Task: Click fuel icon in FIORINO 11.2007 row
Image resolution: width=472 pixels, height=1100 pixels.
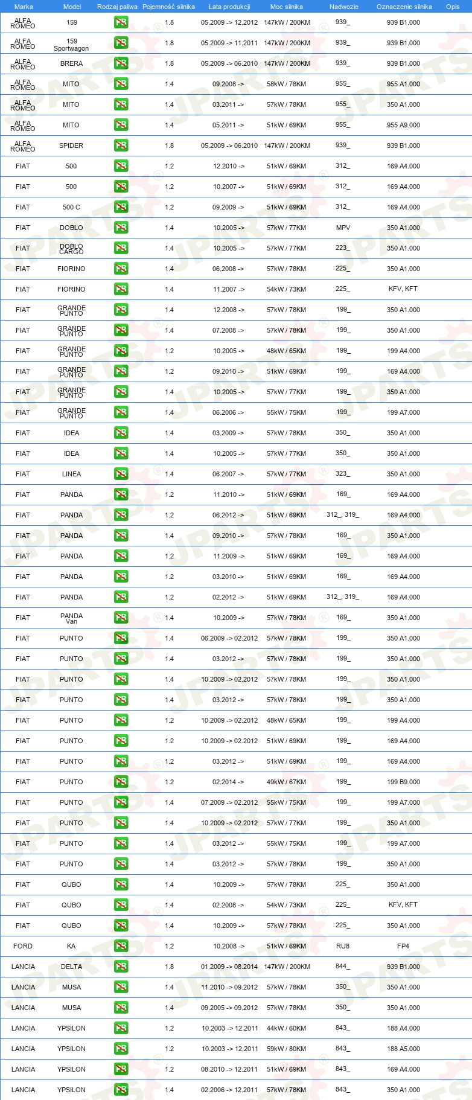Action: pos(121,289)
